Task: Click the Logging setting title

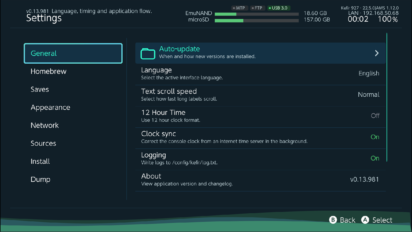Action: click(154, 155)
